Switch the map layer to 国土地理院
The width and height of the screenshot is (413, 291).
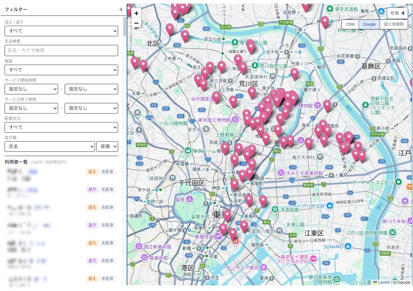pos(394,24)
